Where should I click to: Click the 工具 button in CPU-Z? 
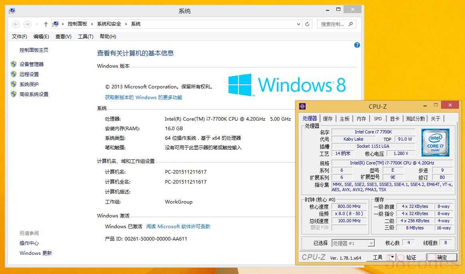point(378,257)
